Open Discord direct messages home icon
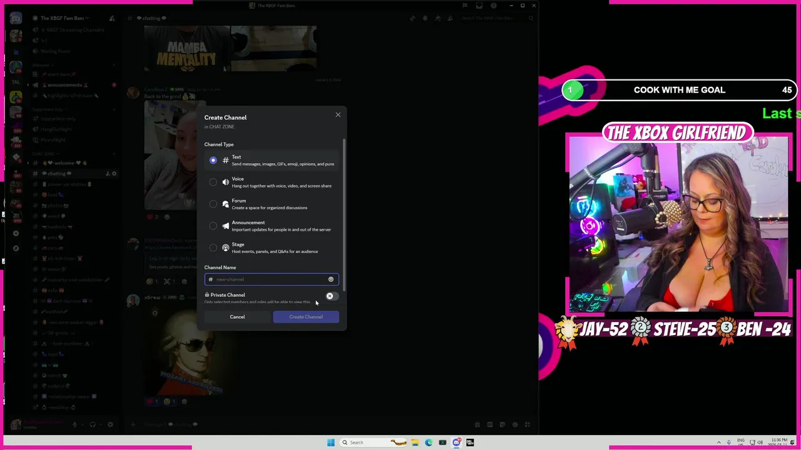The image size is (801, 450). tap(16, 19)
